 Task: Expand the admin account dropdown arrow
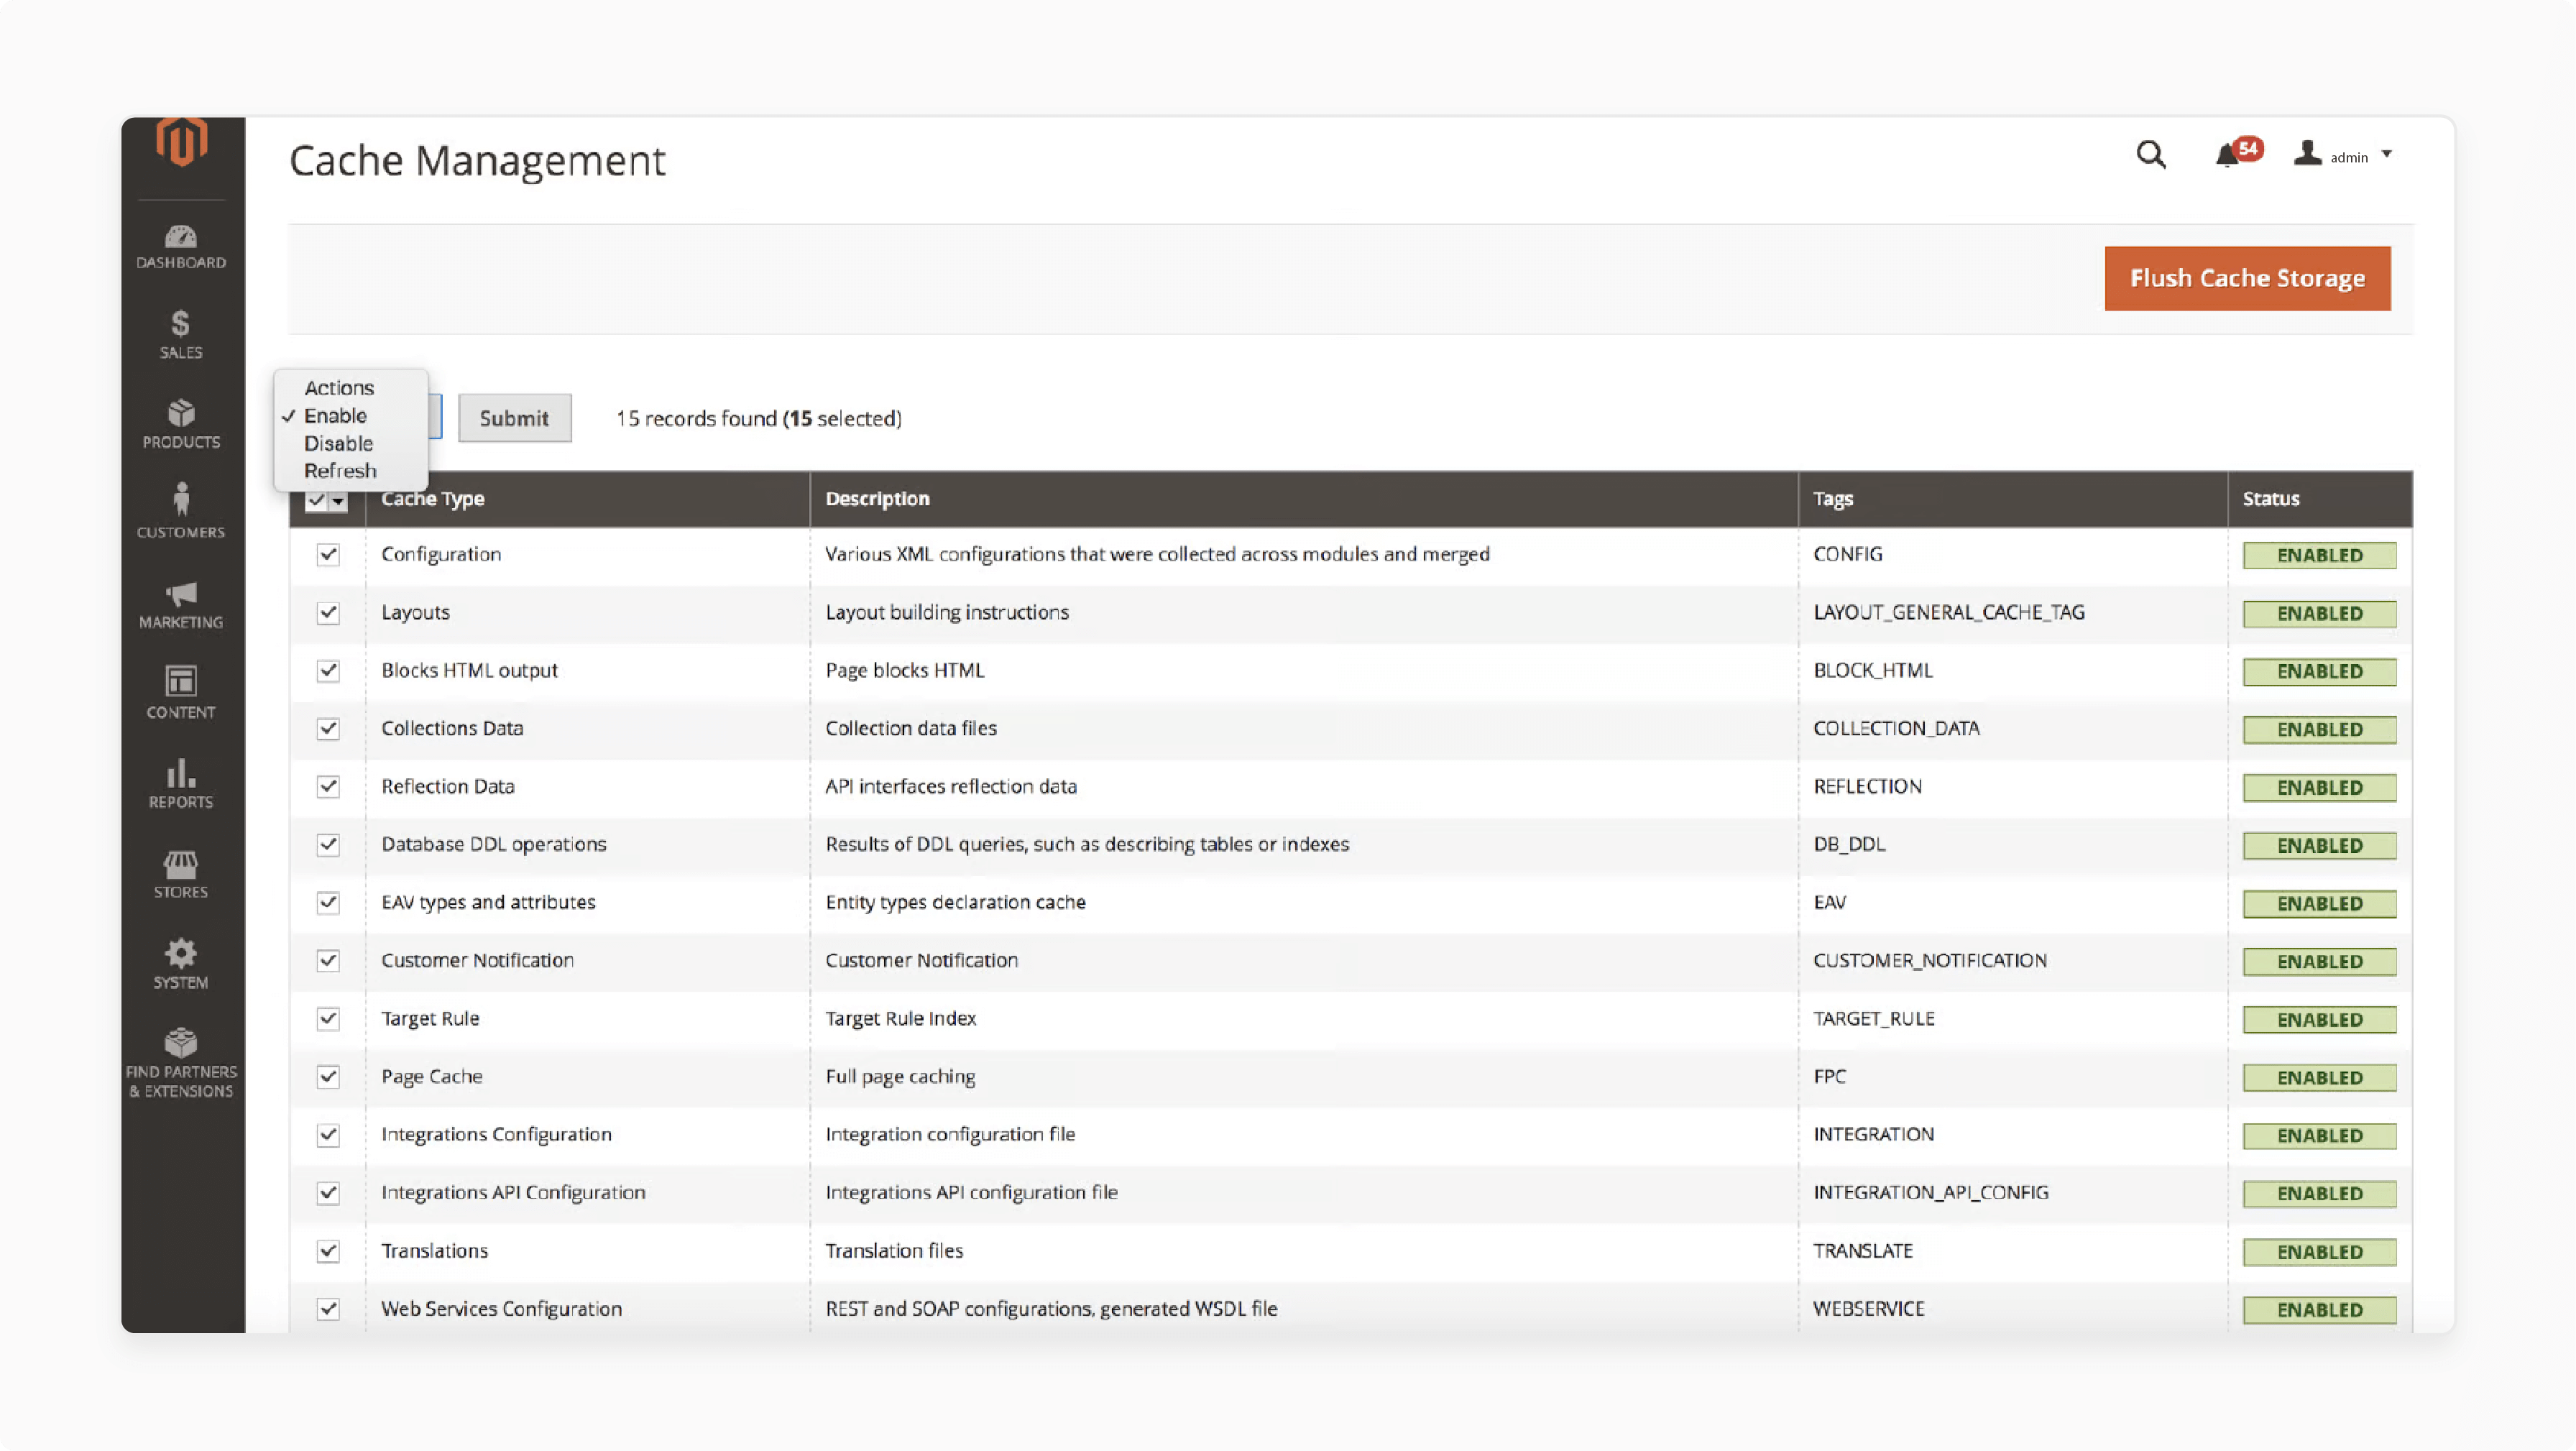pyautogui.click(x=2387, y=155)
